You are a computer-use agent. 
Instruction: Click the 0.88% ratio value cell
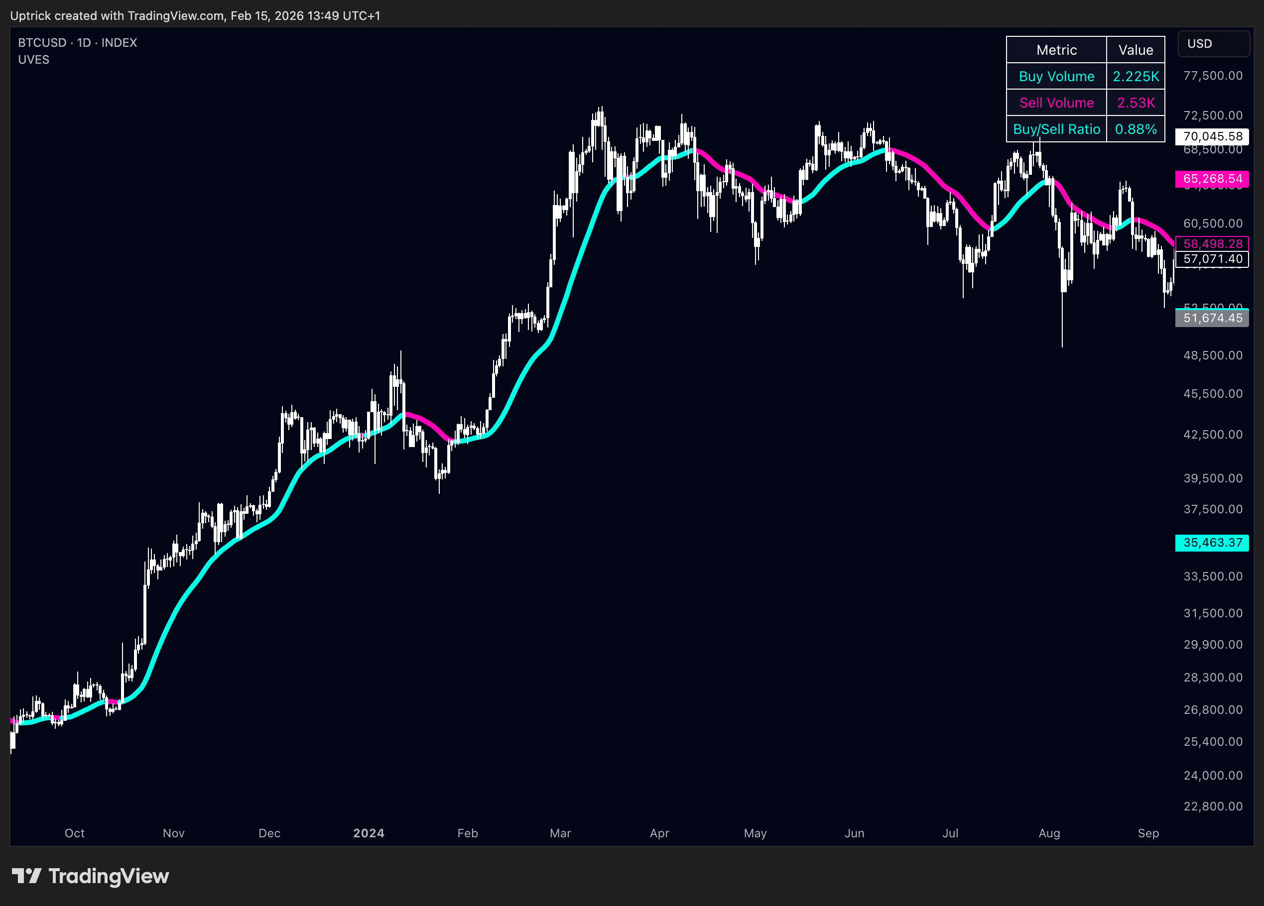[1136, 129]
